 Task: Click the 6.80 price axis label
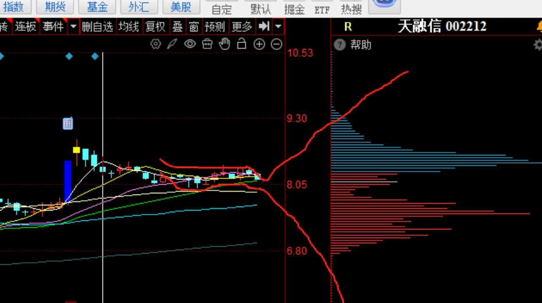[297, 251]
